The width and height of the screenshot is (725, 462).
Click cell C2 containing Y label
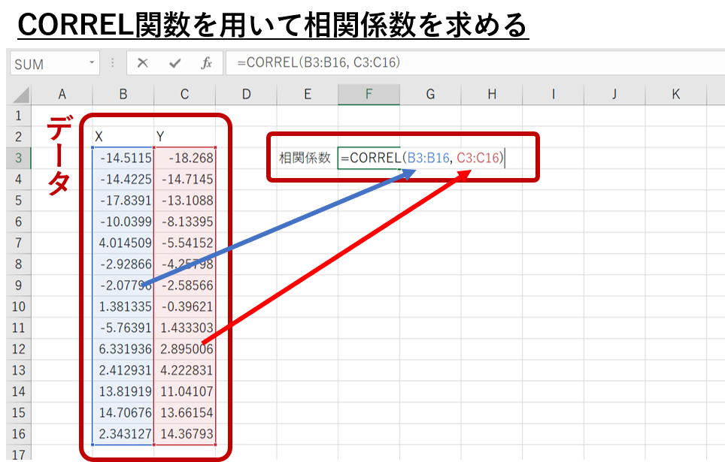pyautogui.click(x=184, y=137)
